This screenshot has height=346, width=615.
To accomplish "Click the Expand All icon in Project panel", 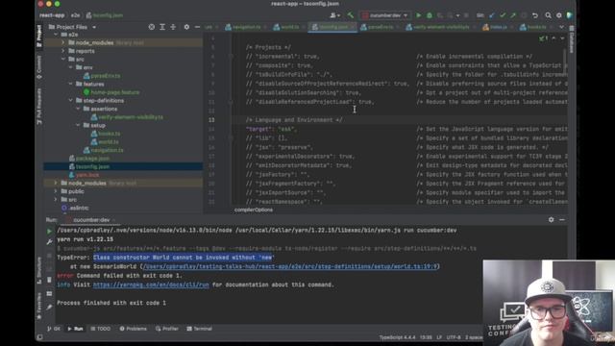I will coord(162,27).
